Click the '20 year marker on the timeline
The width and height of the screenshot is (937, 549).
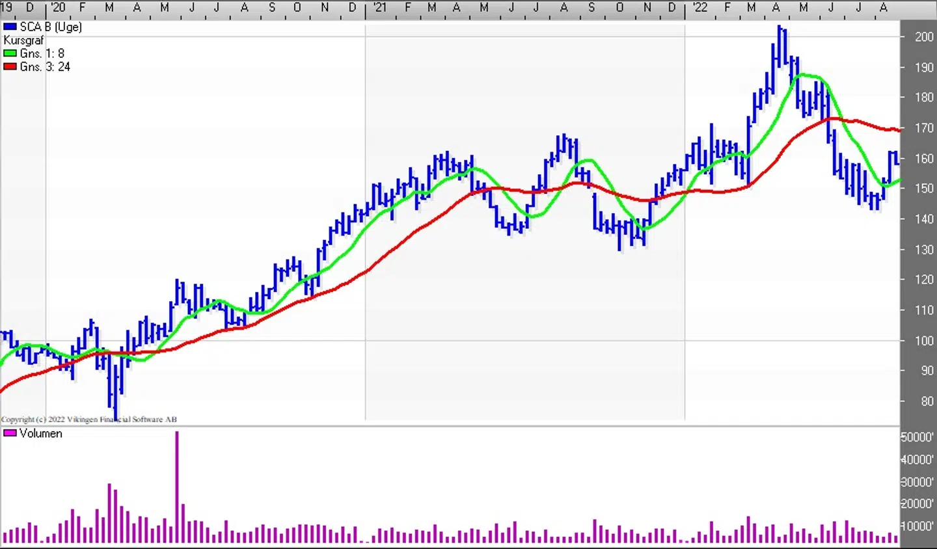[x=58, y=7]
